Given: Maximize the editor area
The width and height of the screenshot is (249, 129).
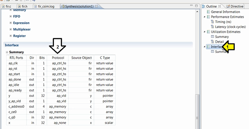Looking at the screenshot, I should pos(197,6).
